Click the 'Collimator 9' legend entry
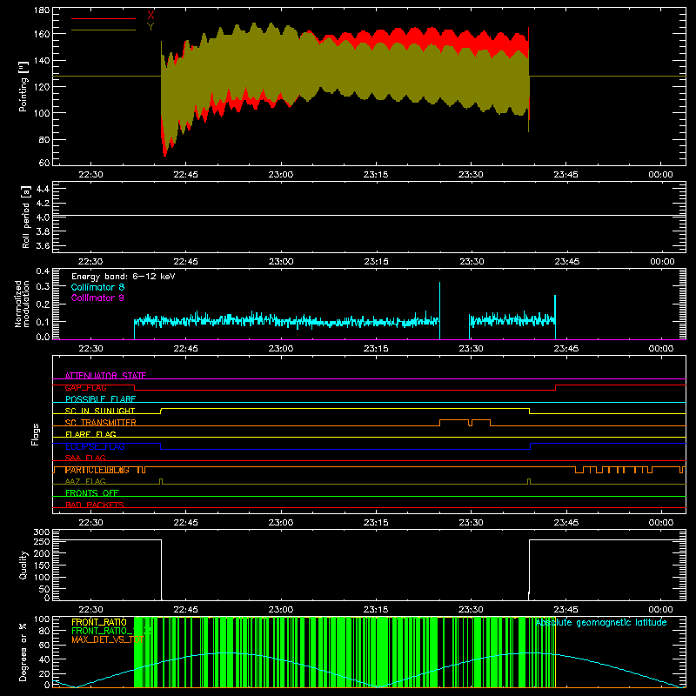The height and width of the screenshot is (696, 696). [x=97, y=298]
